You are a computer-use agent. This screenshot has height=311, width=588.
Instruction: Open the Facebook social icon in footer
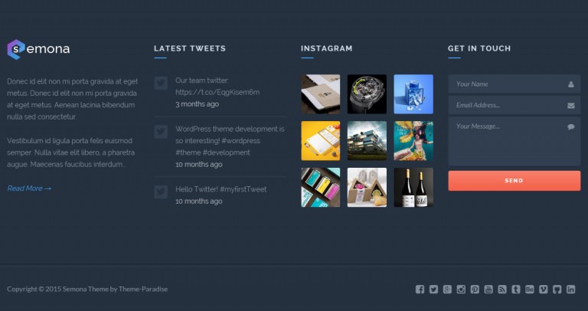point(420,290)
